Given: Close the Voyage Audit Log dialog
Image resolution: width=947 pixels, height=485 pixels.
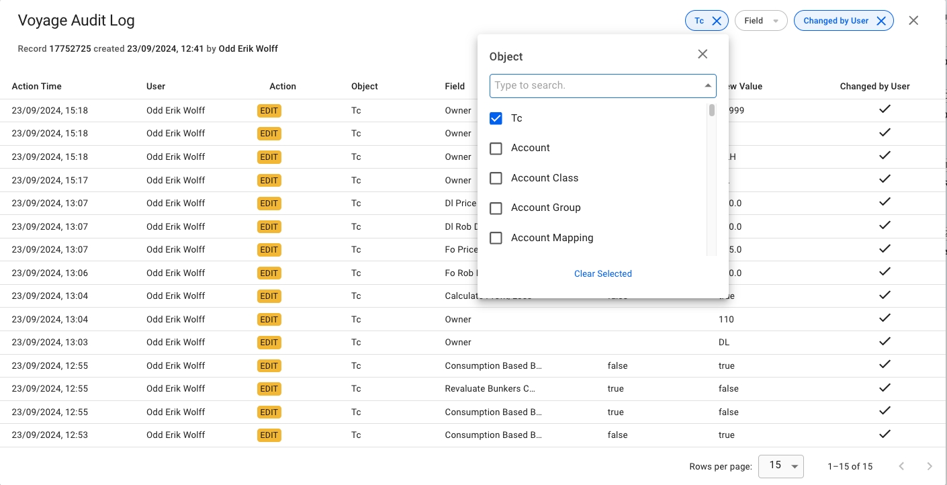Looking at the screenshot, I should tap(913, 21).
